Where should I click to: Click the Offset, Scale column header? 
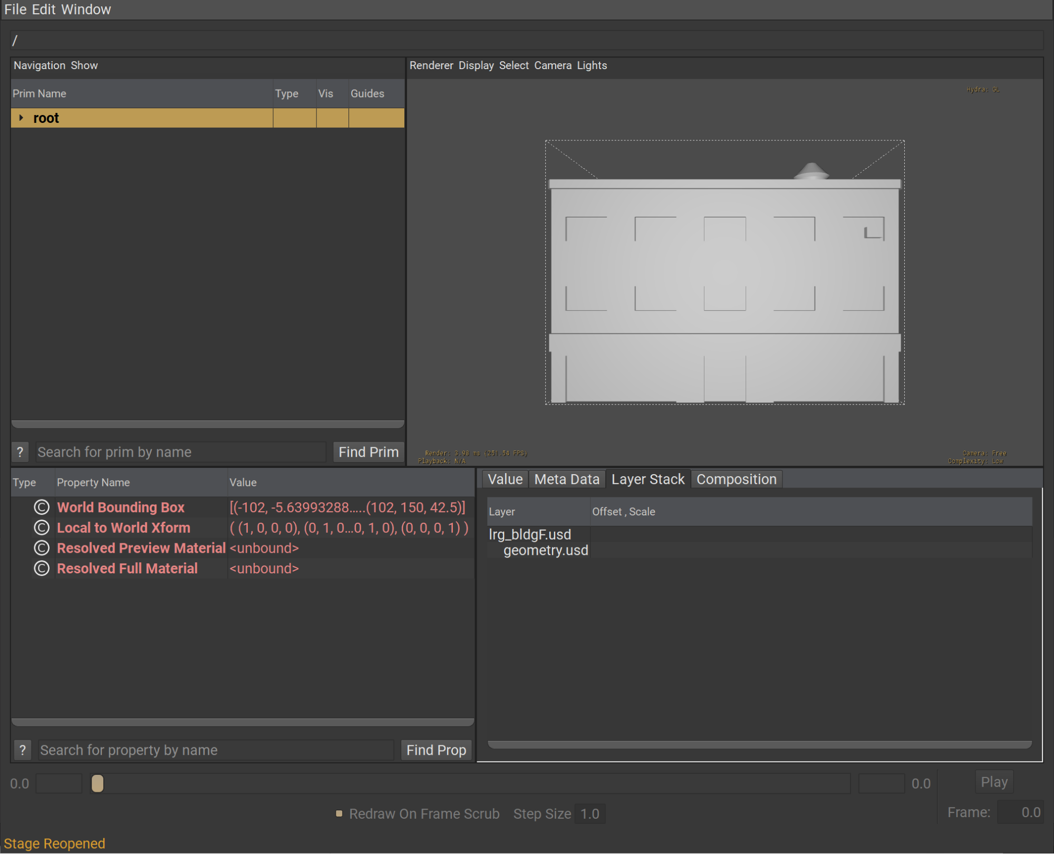click(x=811, y=512)
